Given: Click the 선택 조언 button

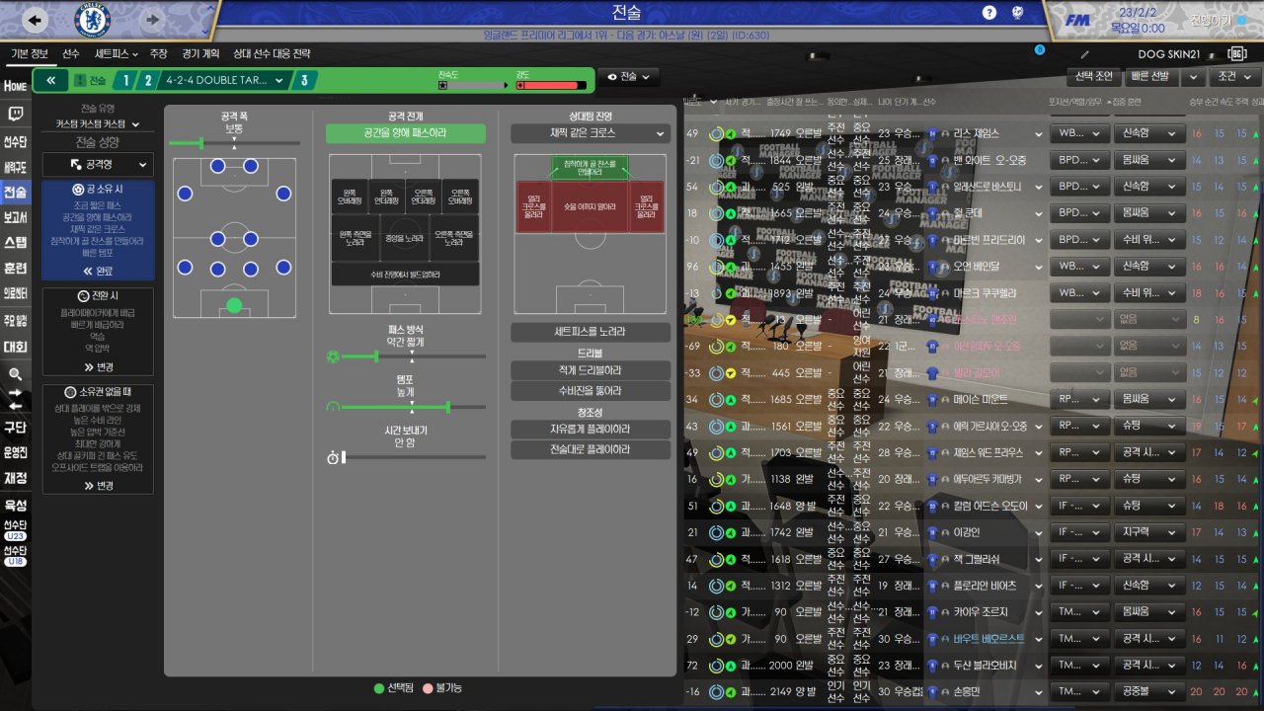Looking at the screenshot, I should click(x=1095, y=76).
